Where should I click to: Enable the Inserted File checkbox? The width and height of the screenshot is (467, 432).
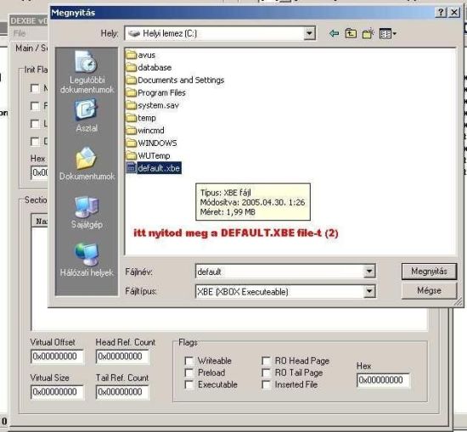266,384
